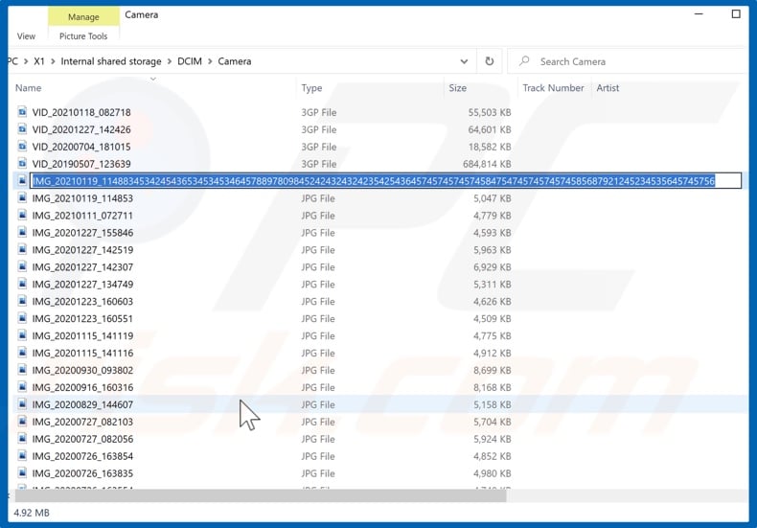Click the horizontal scrollbar at the bottom
Viewport: 757px width, 528px height.
click(x=259, y=495)
